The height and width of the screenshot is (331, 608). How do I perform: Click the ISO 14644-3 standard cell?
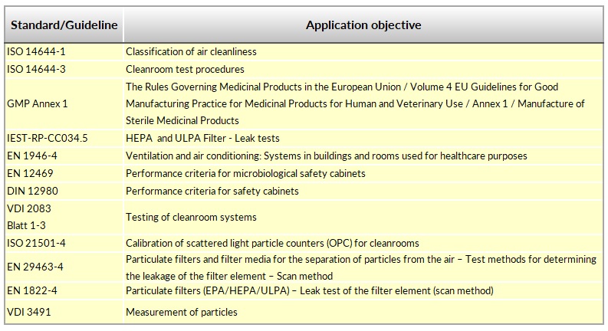tap(37, 69)
